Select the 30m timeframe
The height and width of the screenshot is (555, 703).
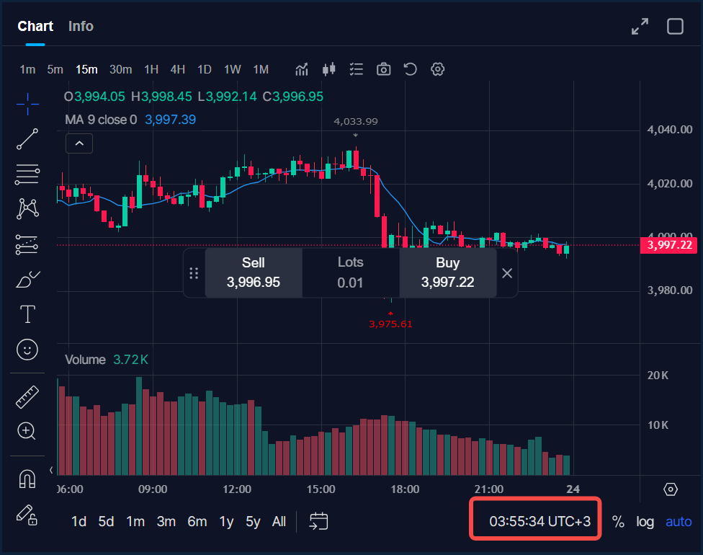120,69
